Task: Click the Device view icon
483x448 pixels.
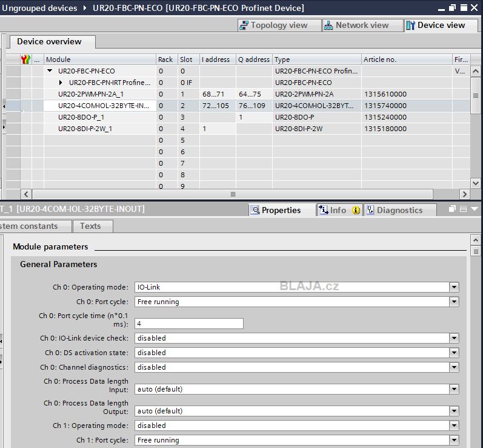Action: 410,25
